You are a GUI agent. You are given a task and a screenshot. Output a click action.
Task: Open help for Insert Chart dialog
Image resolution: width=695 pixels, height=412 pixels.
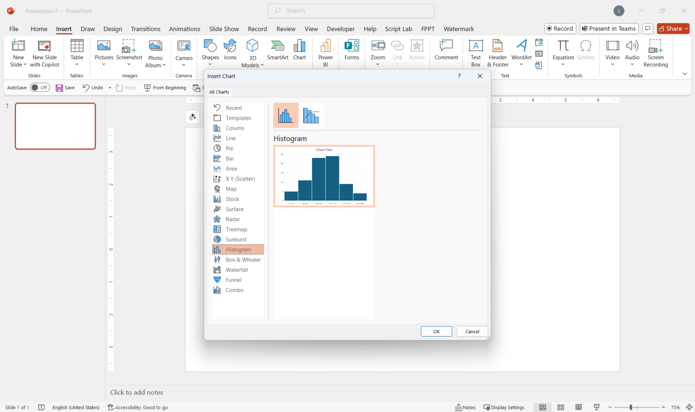(459, 76)
